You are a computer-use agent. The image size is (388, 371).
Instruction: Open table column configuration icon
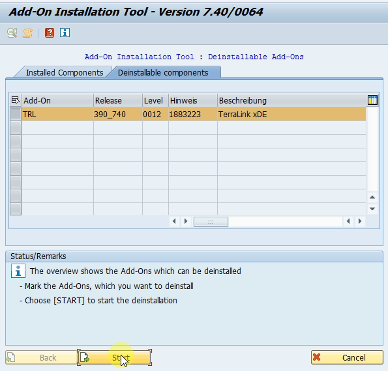pyautogui.click(x=372, y=100)
